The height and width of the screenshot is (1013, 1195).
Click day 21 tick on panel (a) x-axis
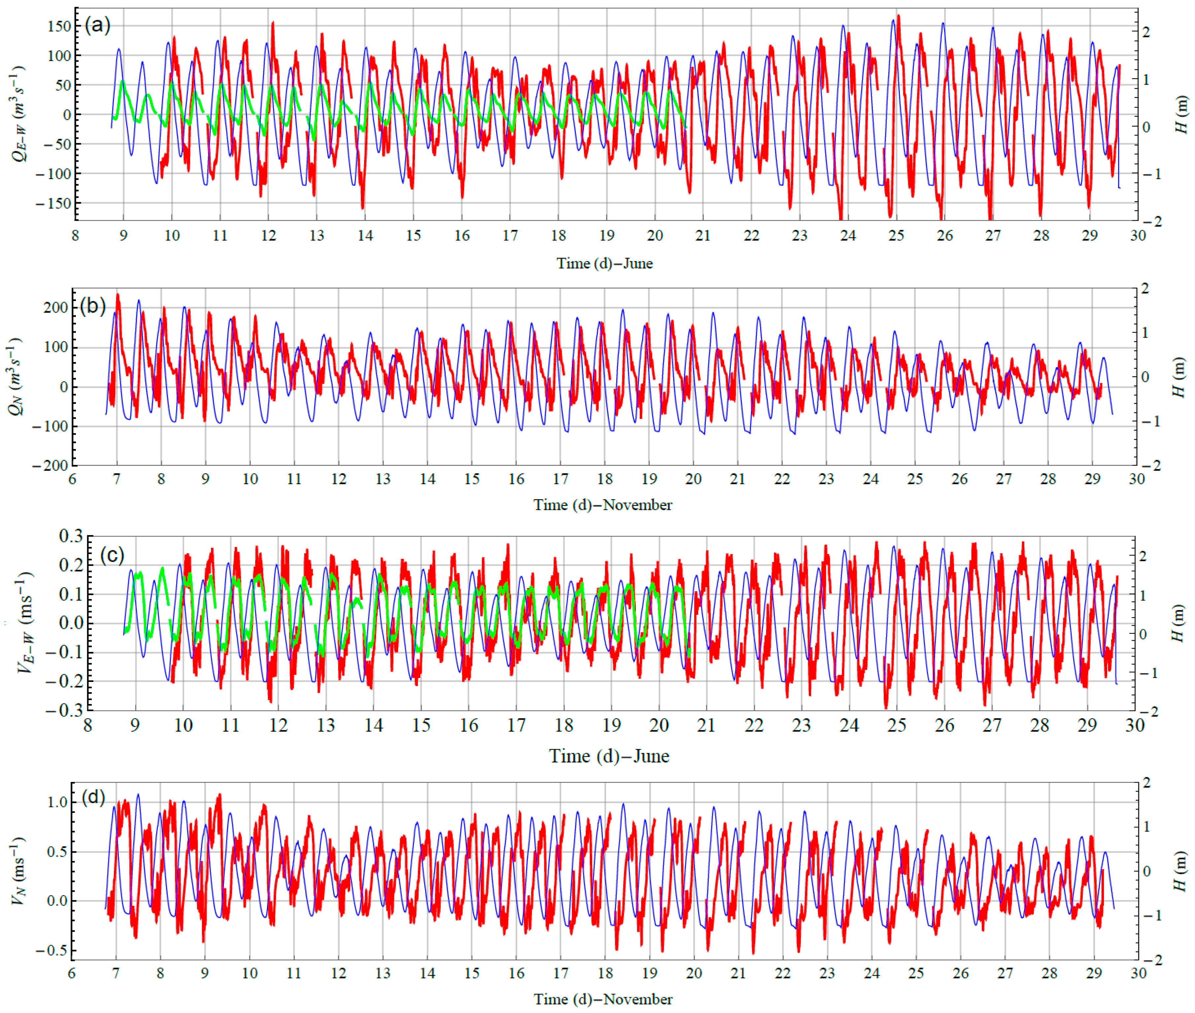pos(703,236)
